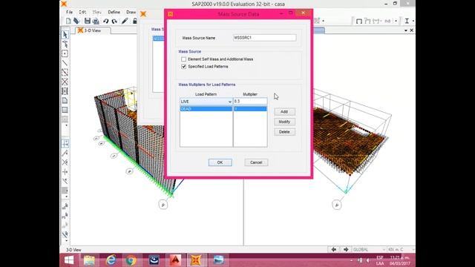This screenshot has height=267, width=475.
Task: Expand the left draw toolbar overflow arrow
Action: click(x=66, y=125)
